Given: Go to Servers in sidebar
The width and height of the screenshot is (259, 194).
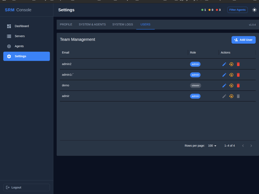Looking at the screenshot, I should point(27,36).
